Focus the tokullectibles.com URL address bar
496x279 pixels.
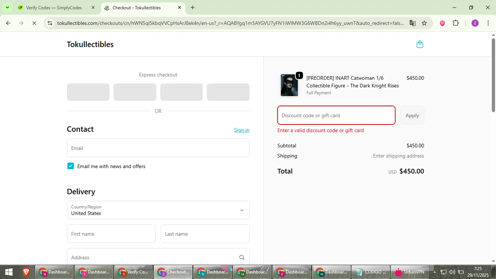point(230,23)
